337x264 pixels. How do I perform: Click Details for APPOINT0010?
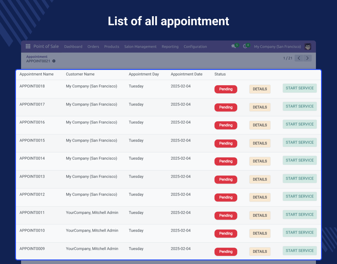pos(260,234)
